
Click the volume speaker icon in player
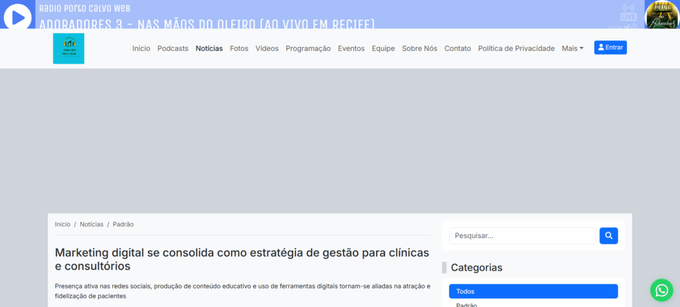click(x=628, y=27)
